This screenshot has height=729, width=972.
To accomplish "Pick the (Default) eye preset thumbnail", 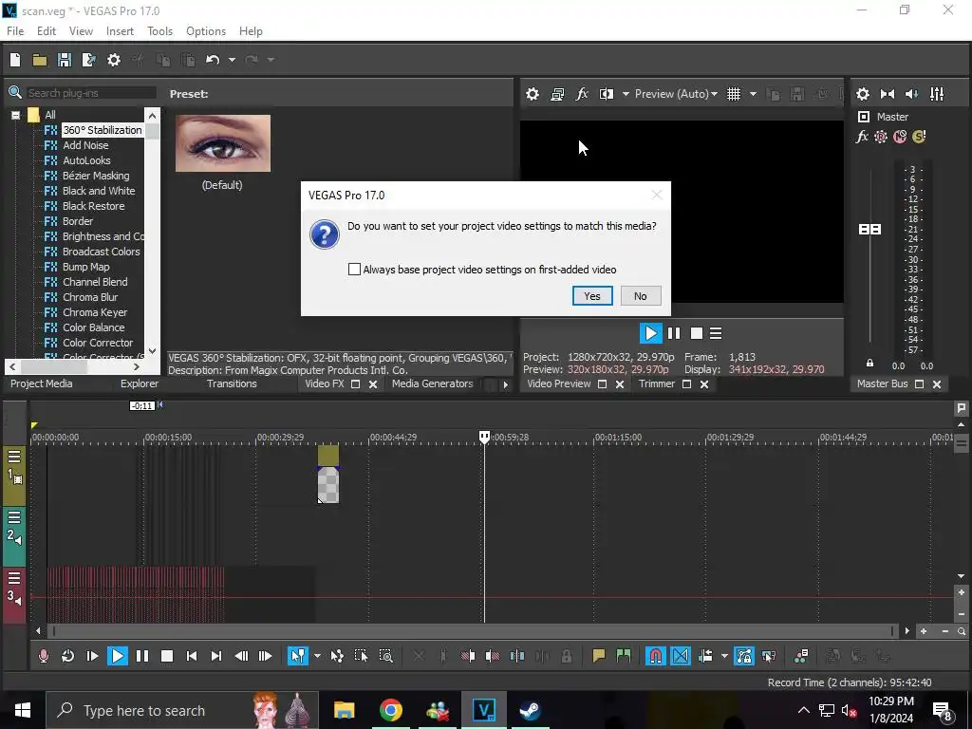I will click(x=223, y=143).
